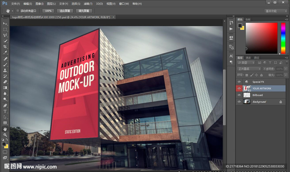Select the Eyedropper tool

(5, 53)
